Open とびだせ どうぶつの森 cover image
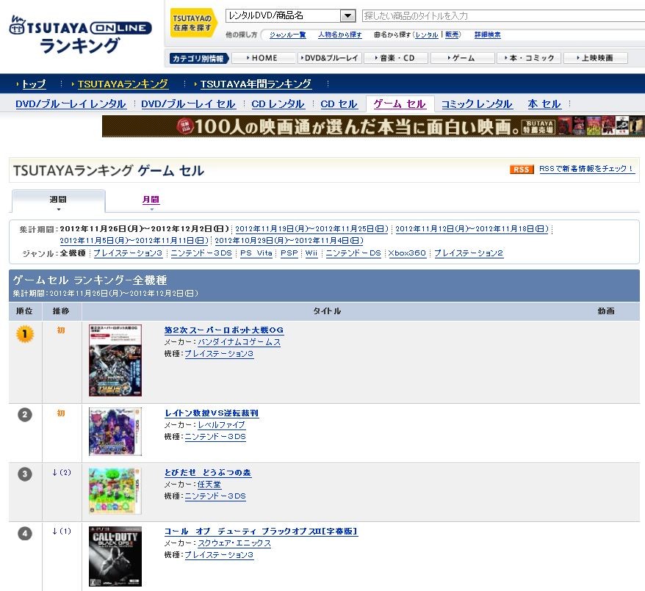 [115, 490]
